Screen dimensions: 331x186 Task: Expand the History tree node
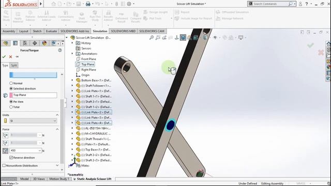point(72,43)
